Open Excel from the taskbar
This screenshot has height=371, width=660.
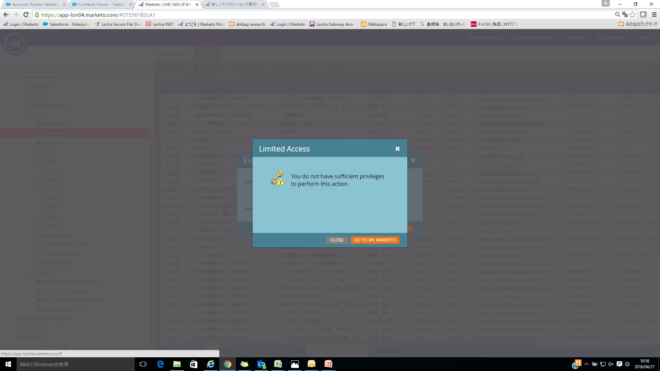[278, 364]
